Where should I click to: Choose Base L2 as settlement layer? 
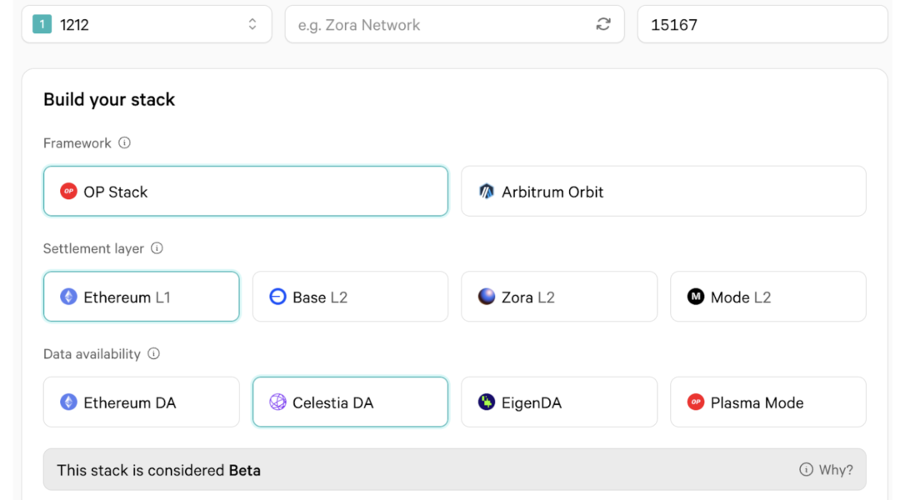pos(350,296)
